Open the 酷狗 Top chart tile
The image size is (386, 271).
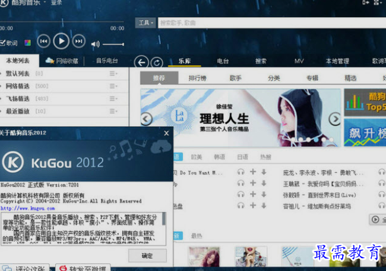(x=365, y=103)
